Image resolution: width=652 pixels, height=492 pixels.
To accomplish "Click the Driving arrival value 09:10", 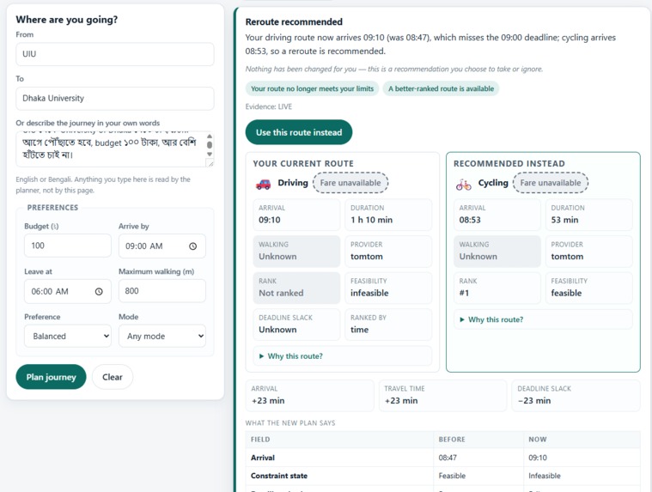I will [x=270, y=220].
